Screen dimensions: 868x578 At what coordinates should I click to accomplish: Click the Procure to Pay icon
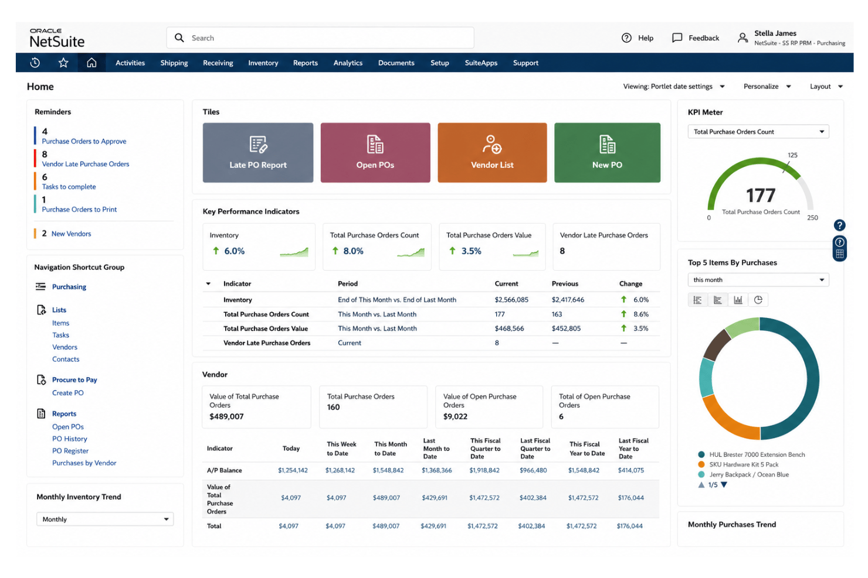pyautogui.click(x=41, y=379)
